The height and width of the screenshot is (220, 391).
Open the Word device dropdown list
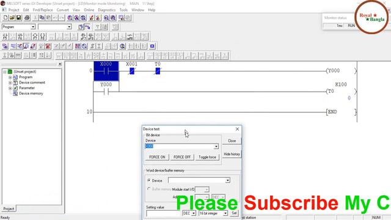tap(227, 180)
